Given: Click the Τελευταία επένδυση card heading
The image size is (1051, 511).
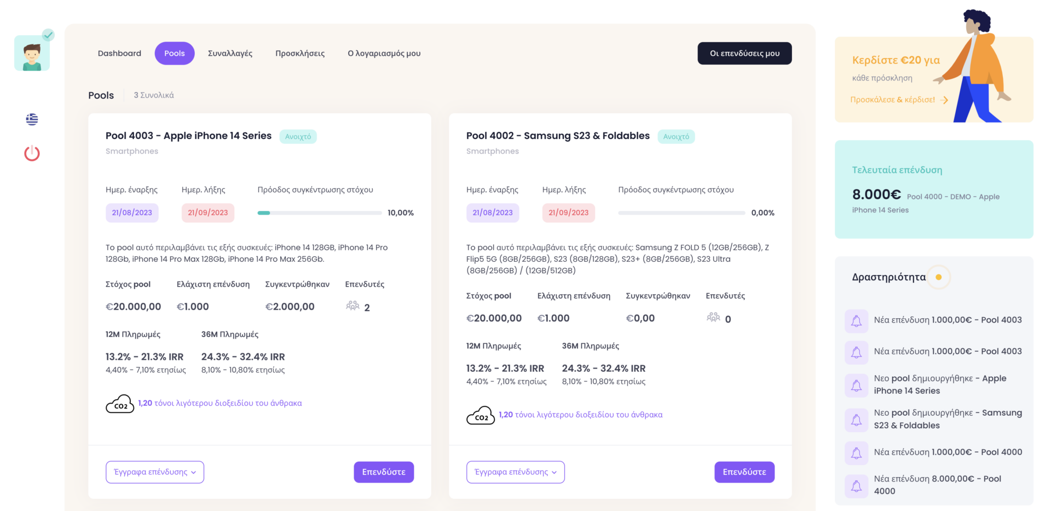Looking at the screenshot, I should (x=897, y=170).
